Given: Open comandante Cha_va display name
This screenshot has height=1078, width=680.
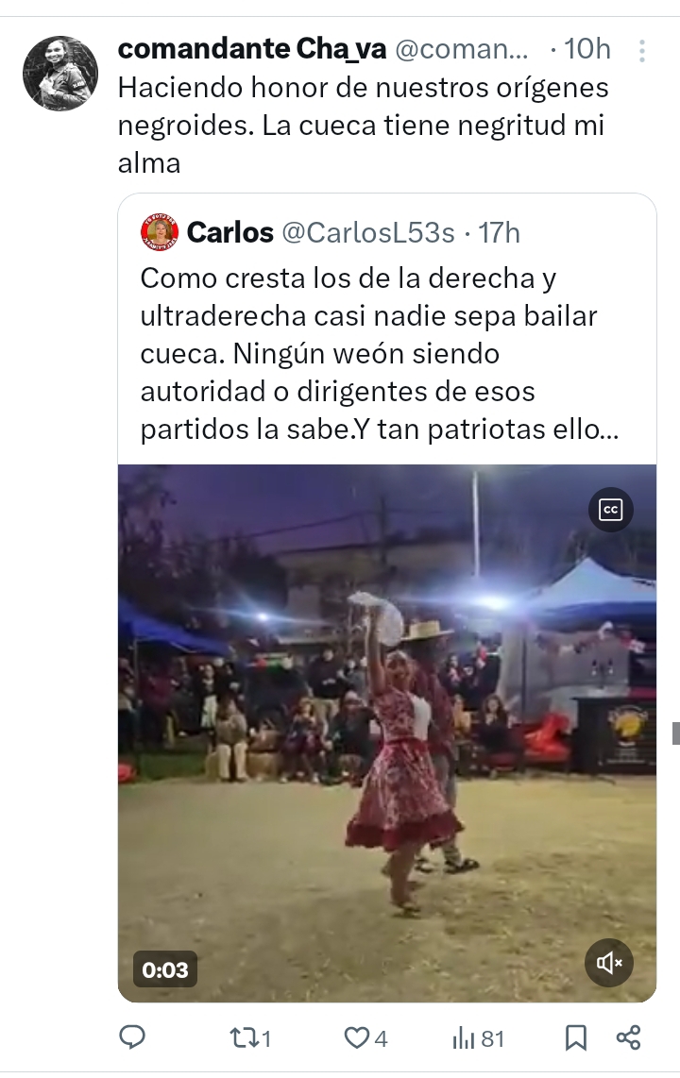Looking at the screenshot, I should point(251,49).
